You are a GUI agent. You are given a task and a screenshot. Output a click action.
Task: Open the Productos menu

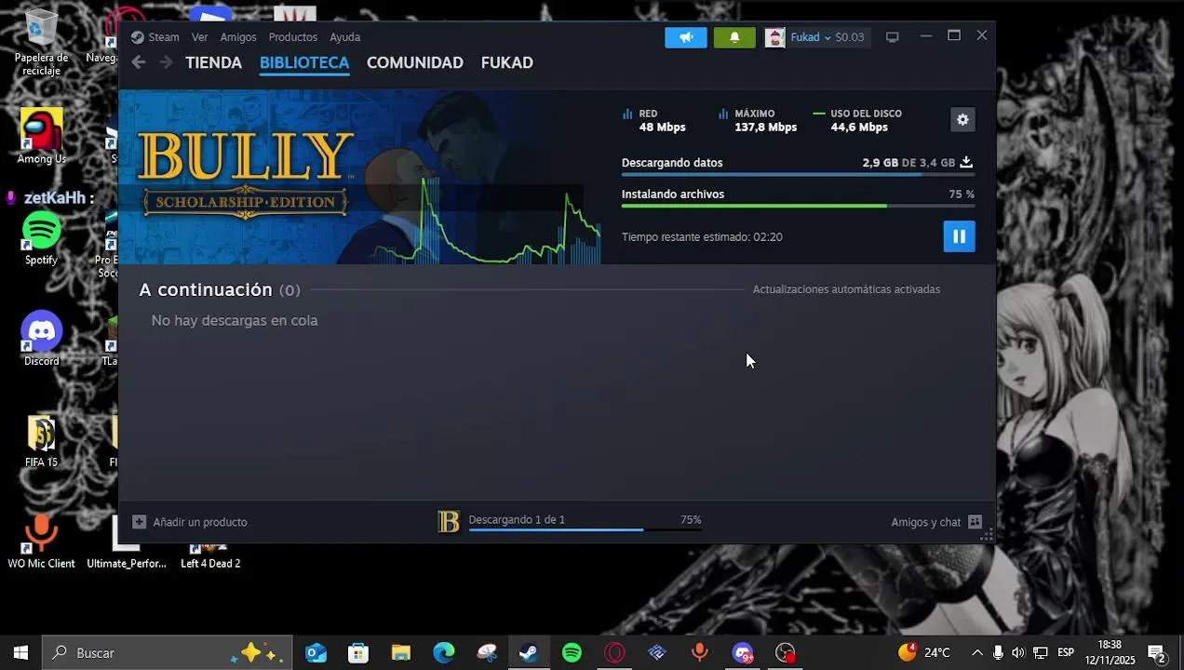[x=293, y=37]
